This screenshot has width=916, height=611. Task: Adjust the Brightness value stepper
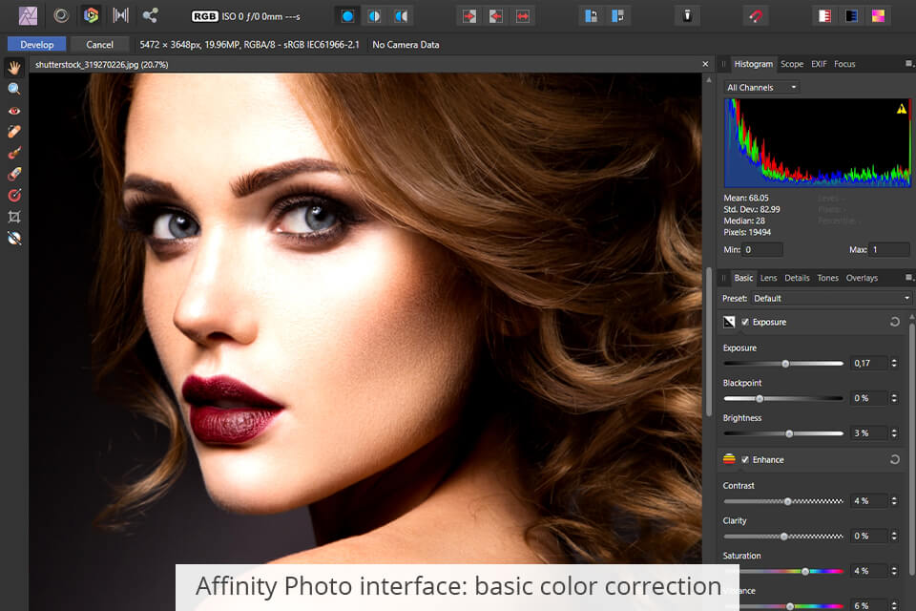click(894, 433)
